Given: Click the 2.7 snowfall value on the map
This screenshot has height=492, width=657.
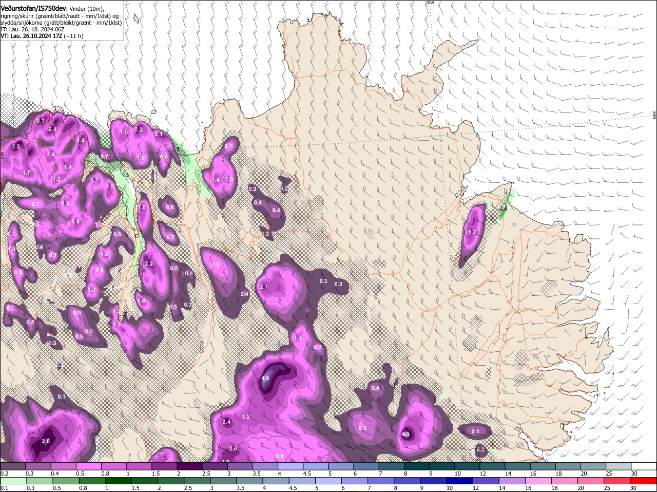Looking at the screenshot, I should pos(41,121).
